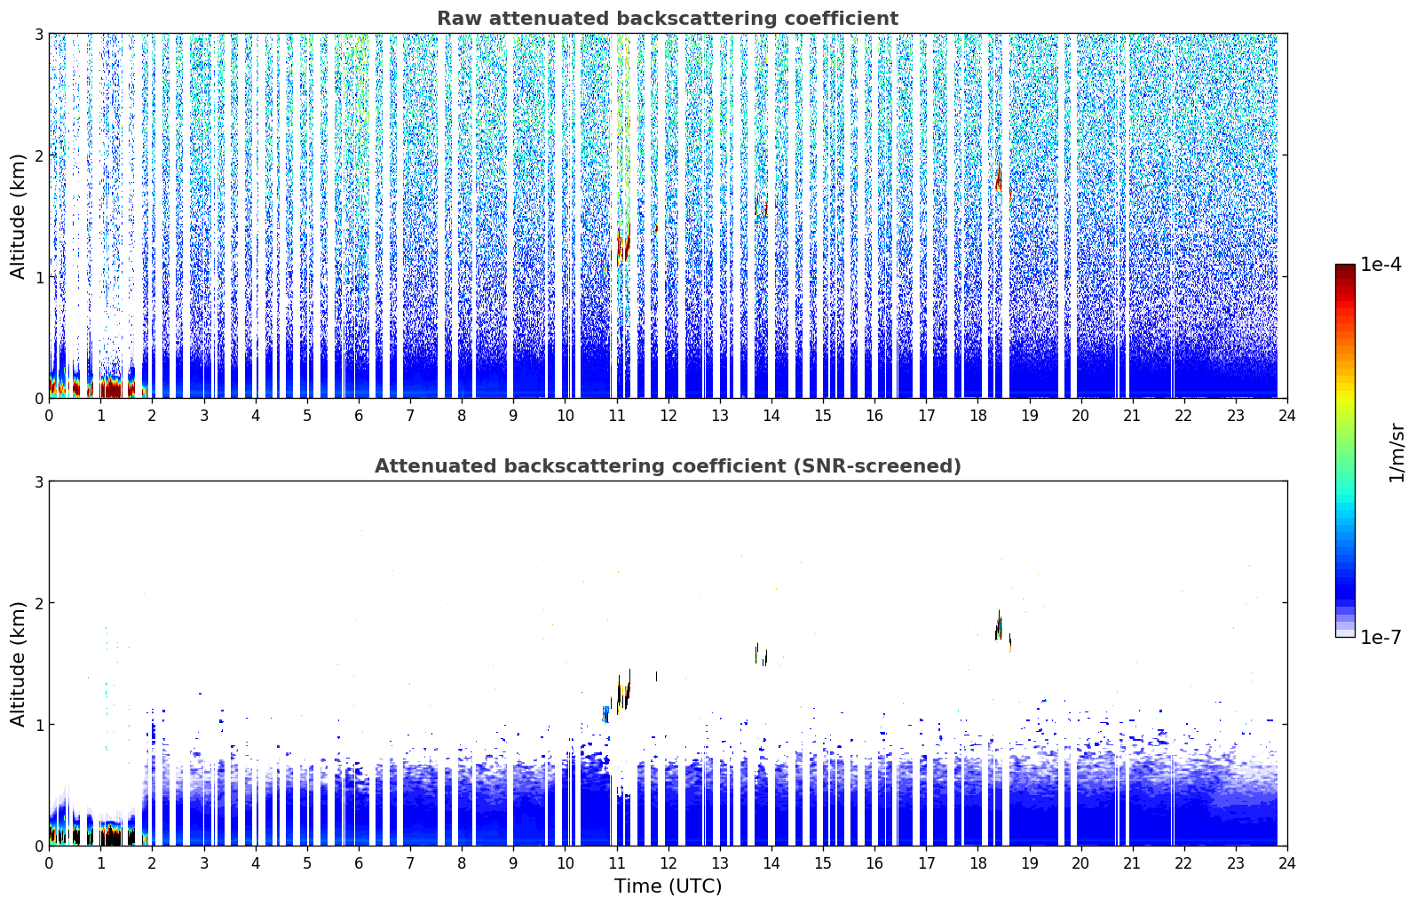Click the '3' time tick under the bottom plot
1416x906 pixels.
tap(203, 862)
